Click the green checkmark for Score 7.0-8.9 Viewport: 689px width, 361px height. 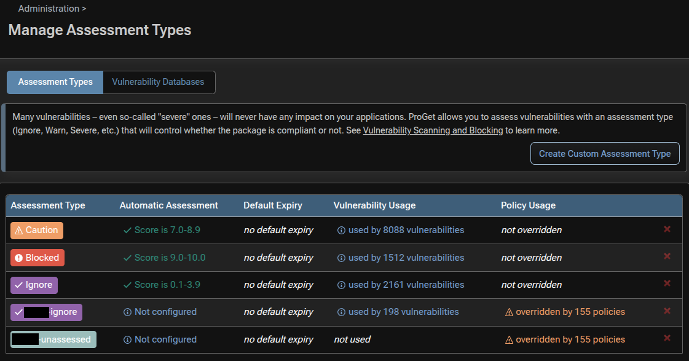[127, 230]
